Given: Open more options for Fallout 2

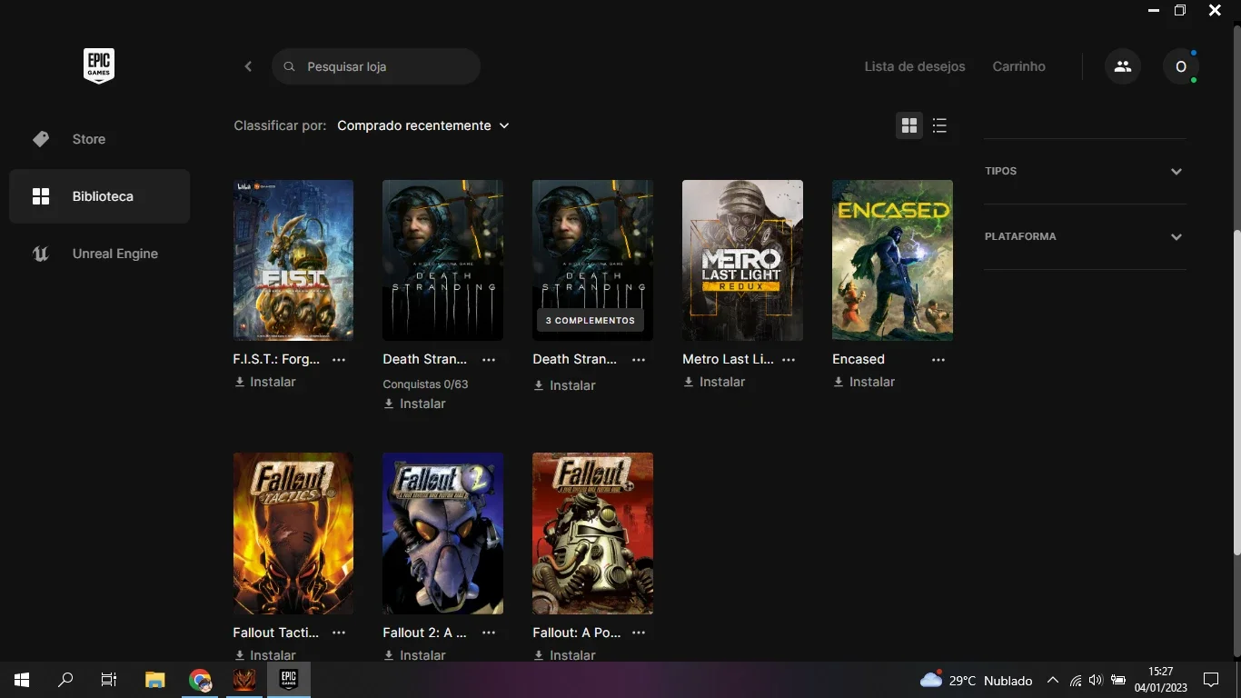Looking at the screenshot, I should click(489, 633).
